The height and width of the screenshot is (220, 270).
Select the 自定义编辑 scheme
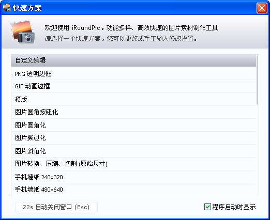pos(133,60)
